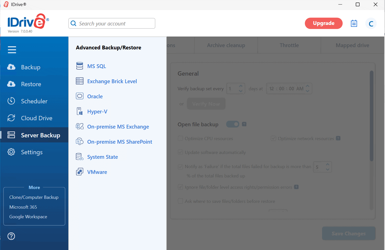385x250 pixels.
Task: Click Open file backup help icon
Action: click(x=244, y=124)
